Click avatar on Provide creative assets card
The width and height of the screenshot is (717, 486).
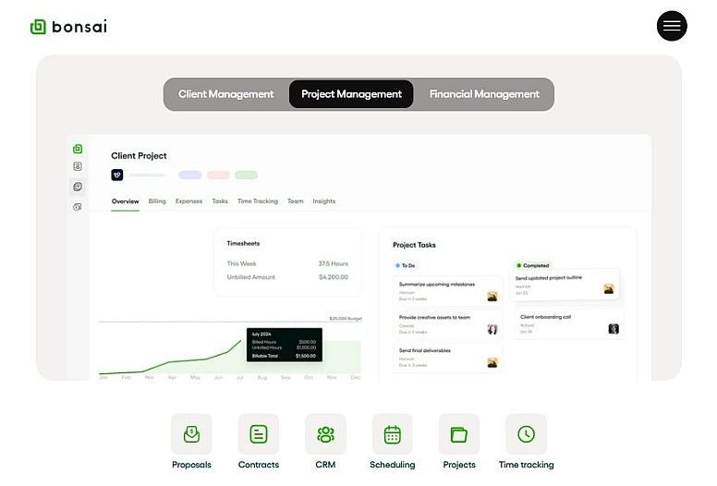pyautogui.click(x=492, y=329)
